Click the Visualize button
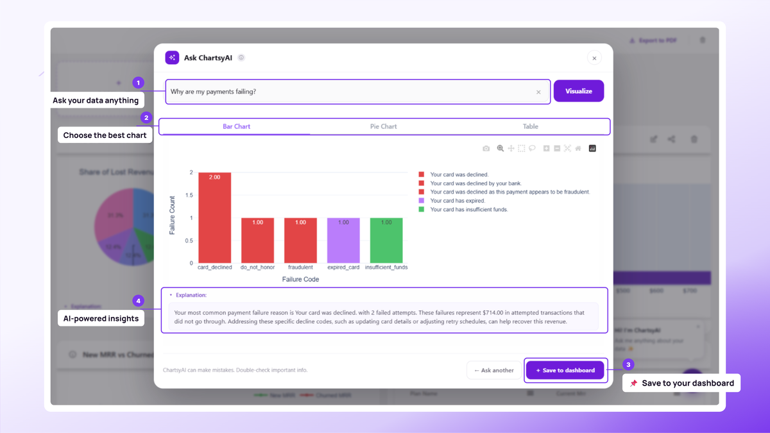Image resolution: width=770 pixels, height=433 pixels. click(579, 91)
